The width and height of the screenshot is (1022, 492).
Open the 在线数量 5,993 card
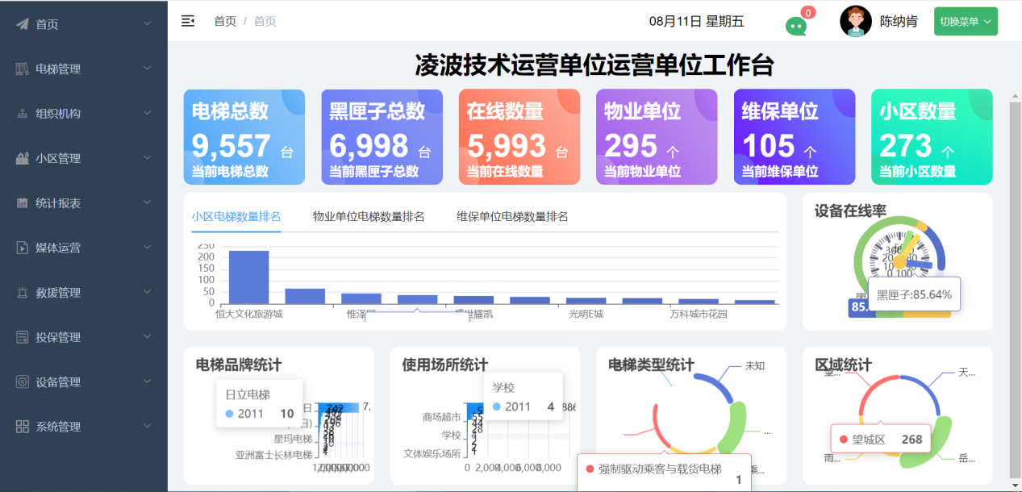[x=519, y=137]
